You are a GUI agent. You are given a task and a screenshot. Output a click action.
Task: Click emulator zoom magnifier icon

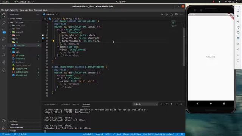click(238, 44)
